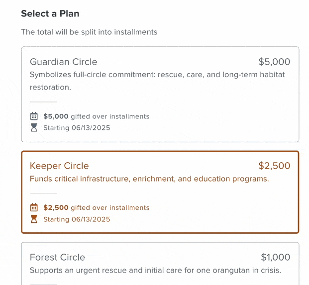This screenshot has width=309, height=285.
Task: Click the hourglass icon in Keeper Circle card
Action: click(34, 219)
